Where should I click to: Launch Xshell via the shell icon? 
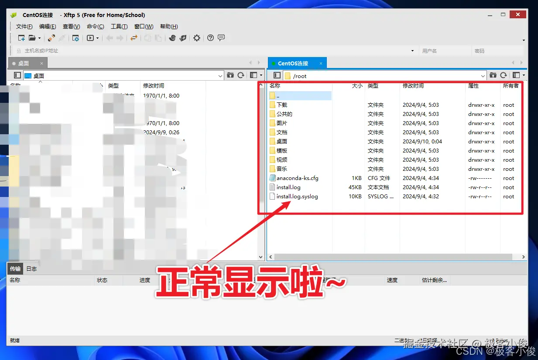pos(172,38)
